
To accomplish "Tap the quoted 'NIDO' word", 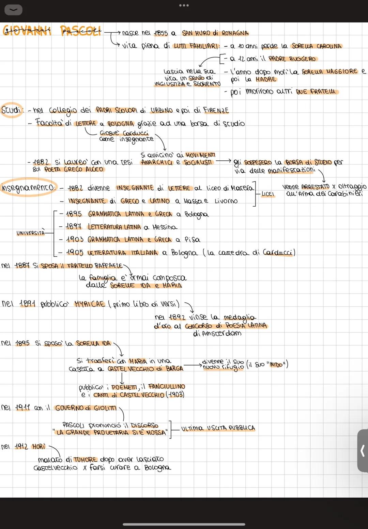I will coord(276,365).
